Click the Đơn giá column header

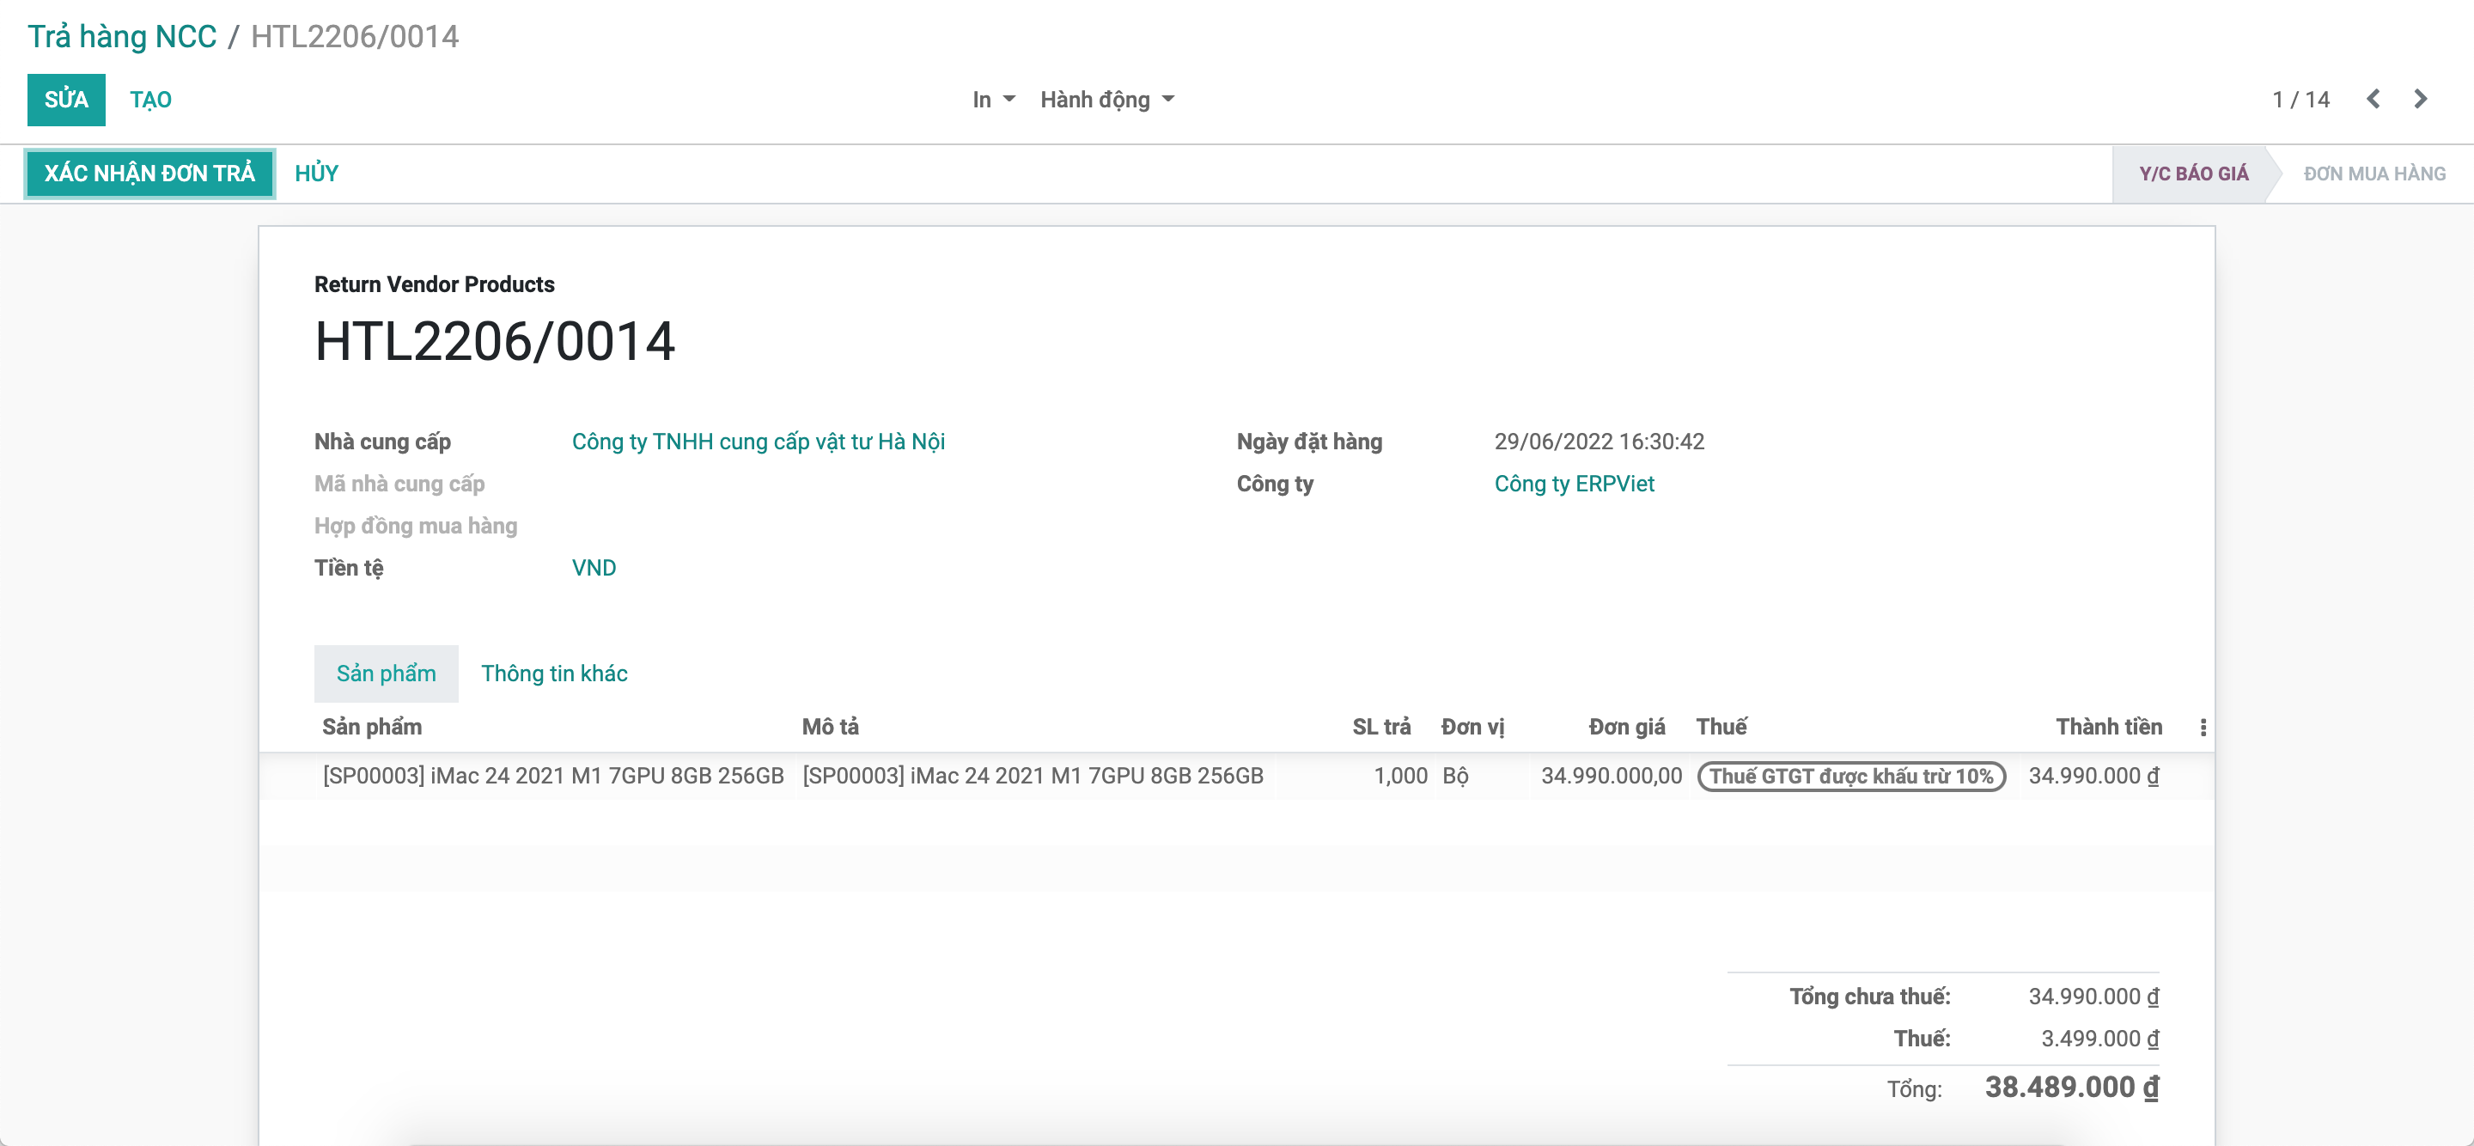pyautogui.click(x=1626, y=726)
